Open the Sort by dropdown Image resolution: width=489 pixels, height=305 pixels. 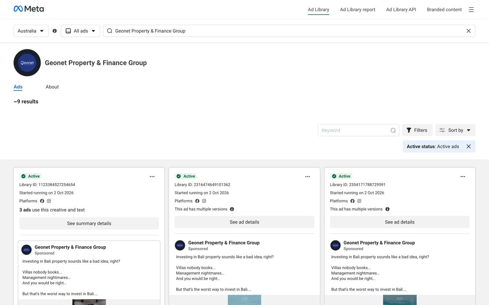(x=455, y=130)
